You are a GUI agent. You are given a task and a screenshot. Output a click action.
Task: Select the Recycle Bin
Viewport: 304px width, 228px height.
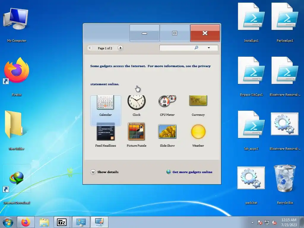click(285, 184)
